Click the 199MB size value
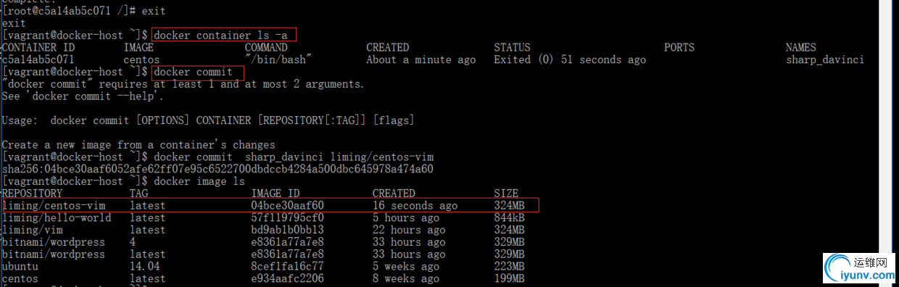Image resolution: width=899 pixels, height=287 pixels. pyautogui.click(x=509, y=279)
